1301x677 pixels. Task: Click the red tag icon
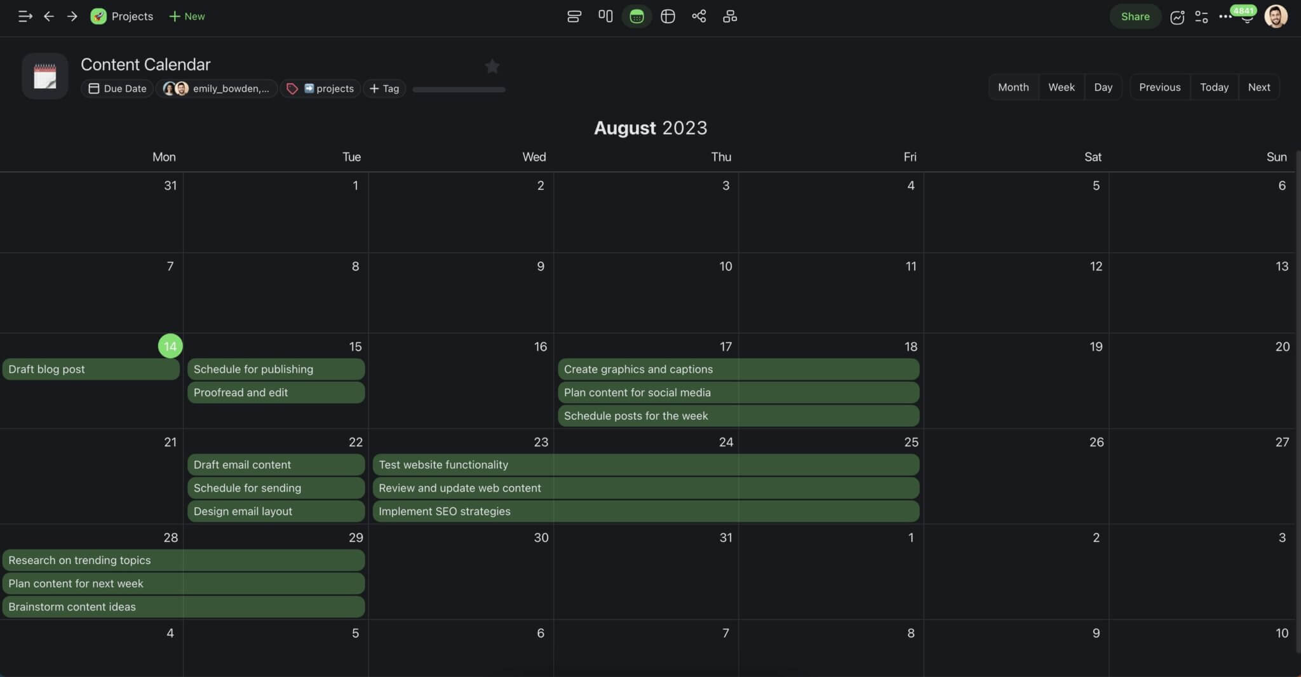pos(292,89)
